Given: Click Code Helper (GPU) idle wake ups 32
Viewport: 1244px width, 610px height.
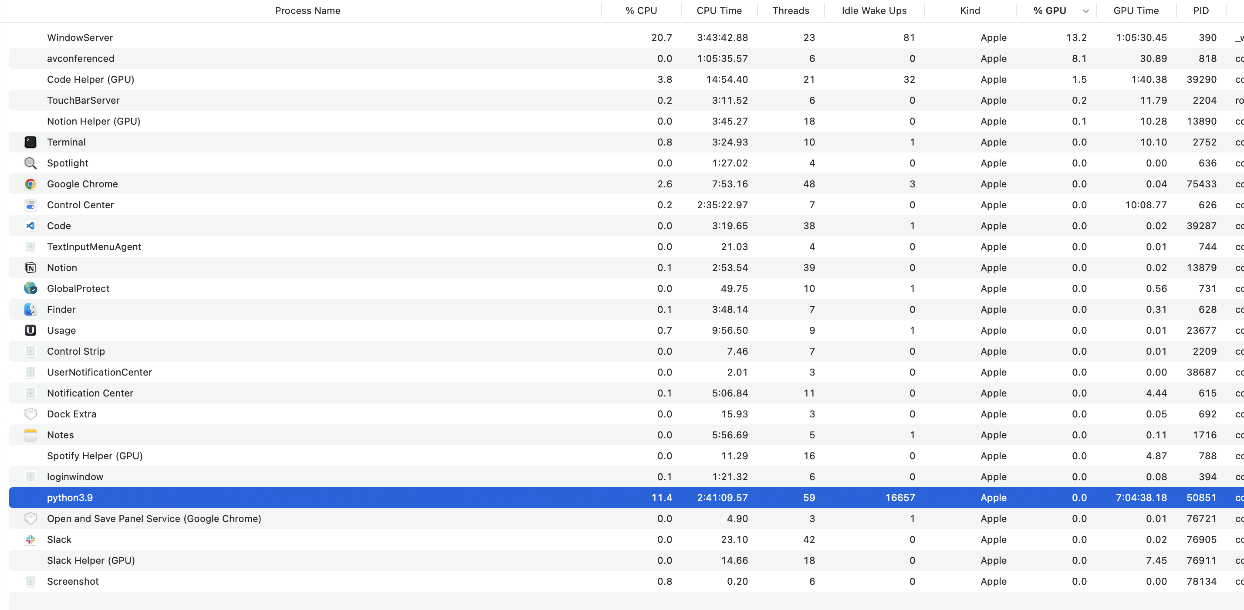Looking at the screenshot, I should click(x=909, y=79).
